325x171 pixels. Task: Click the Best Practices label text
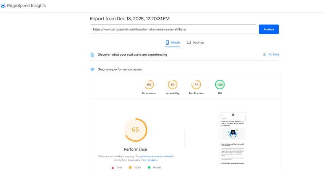196,94
